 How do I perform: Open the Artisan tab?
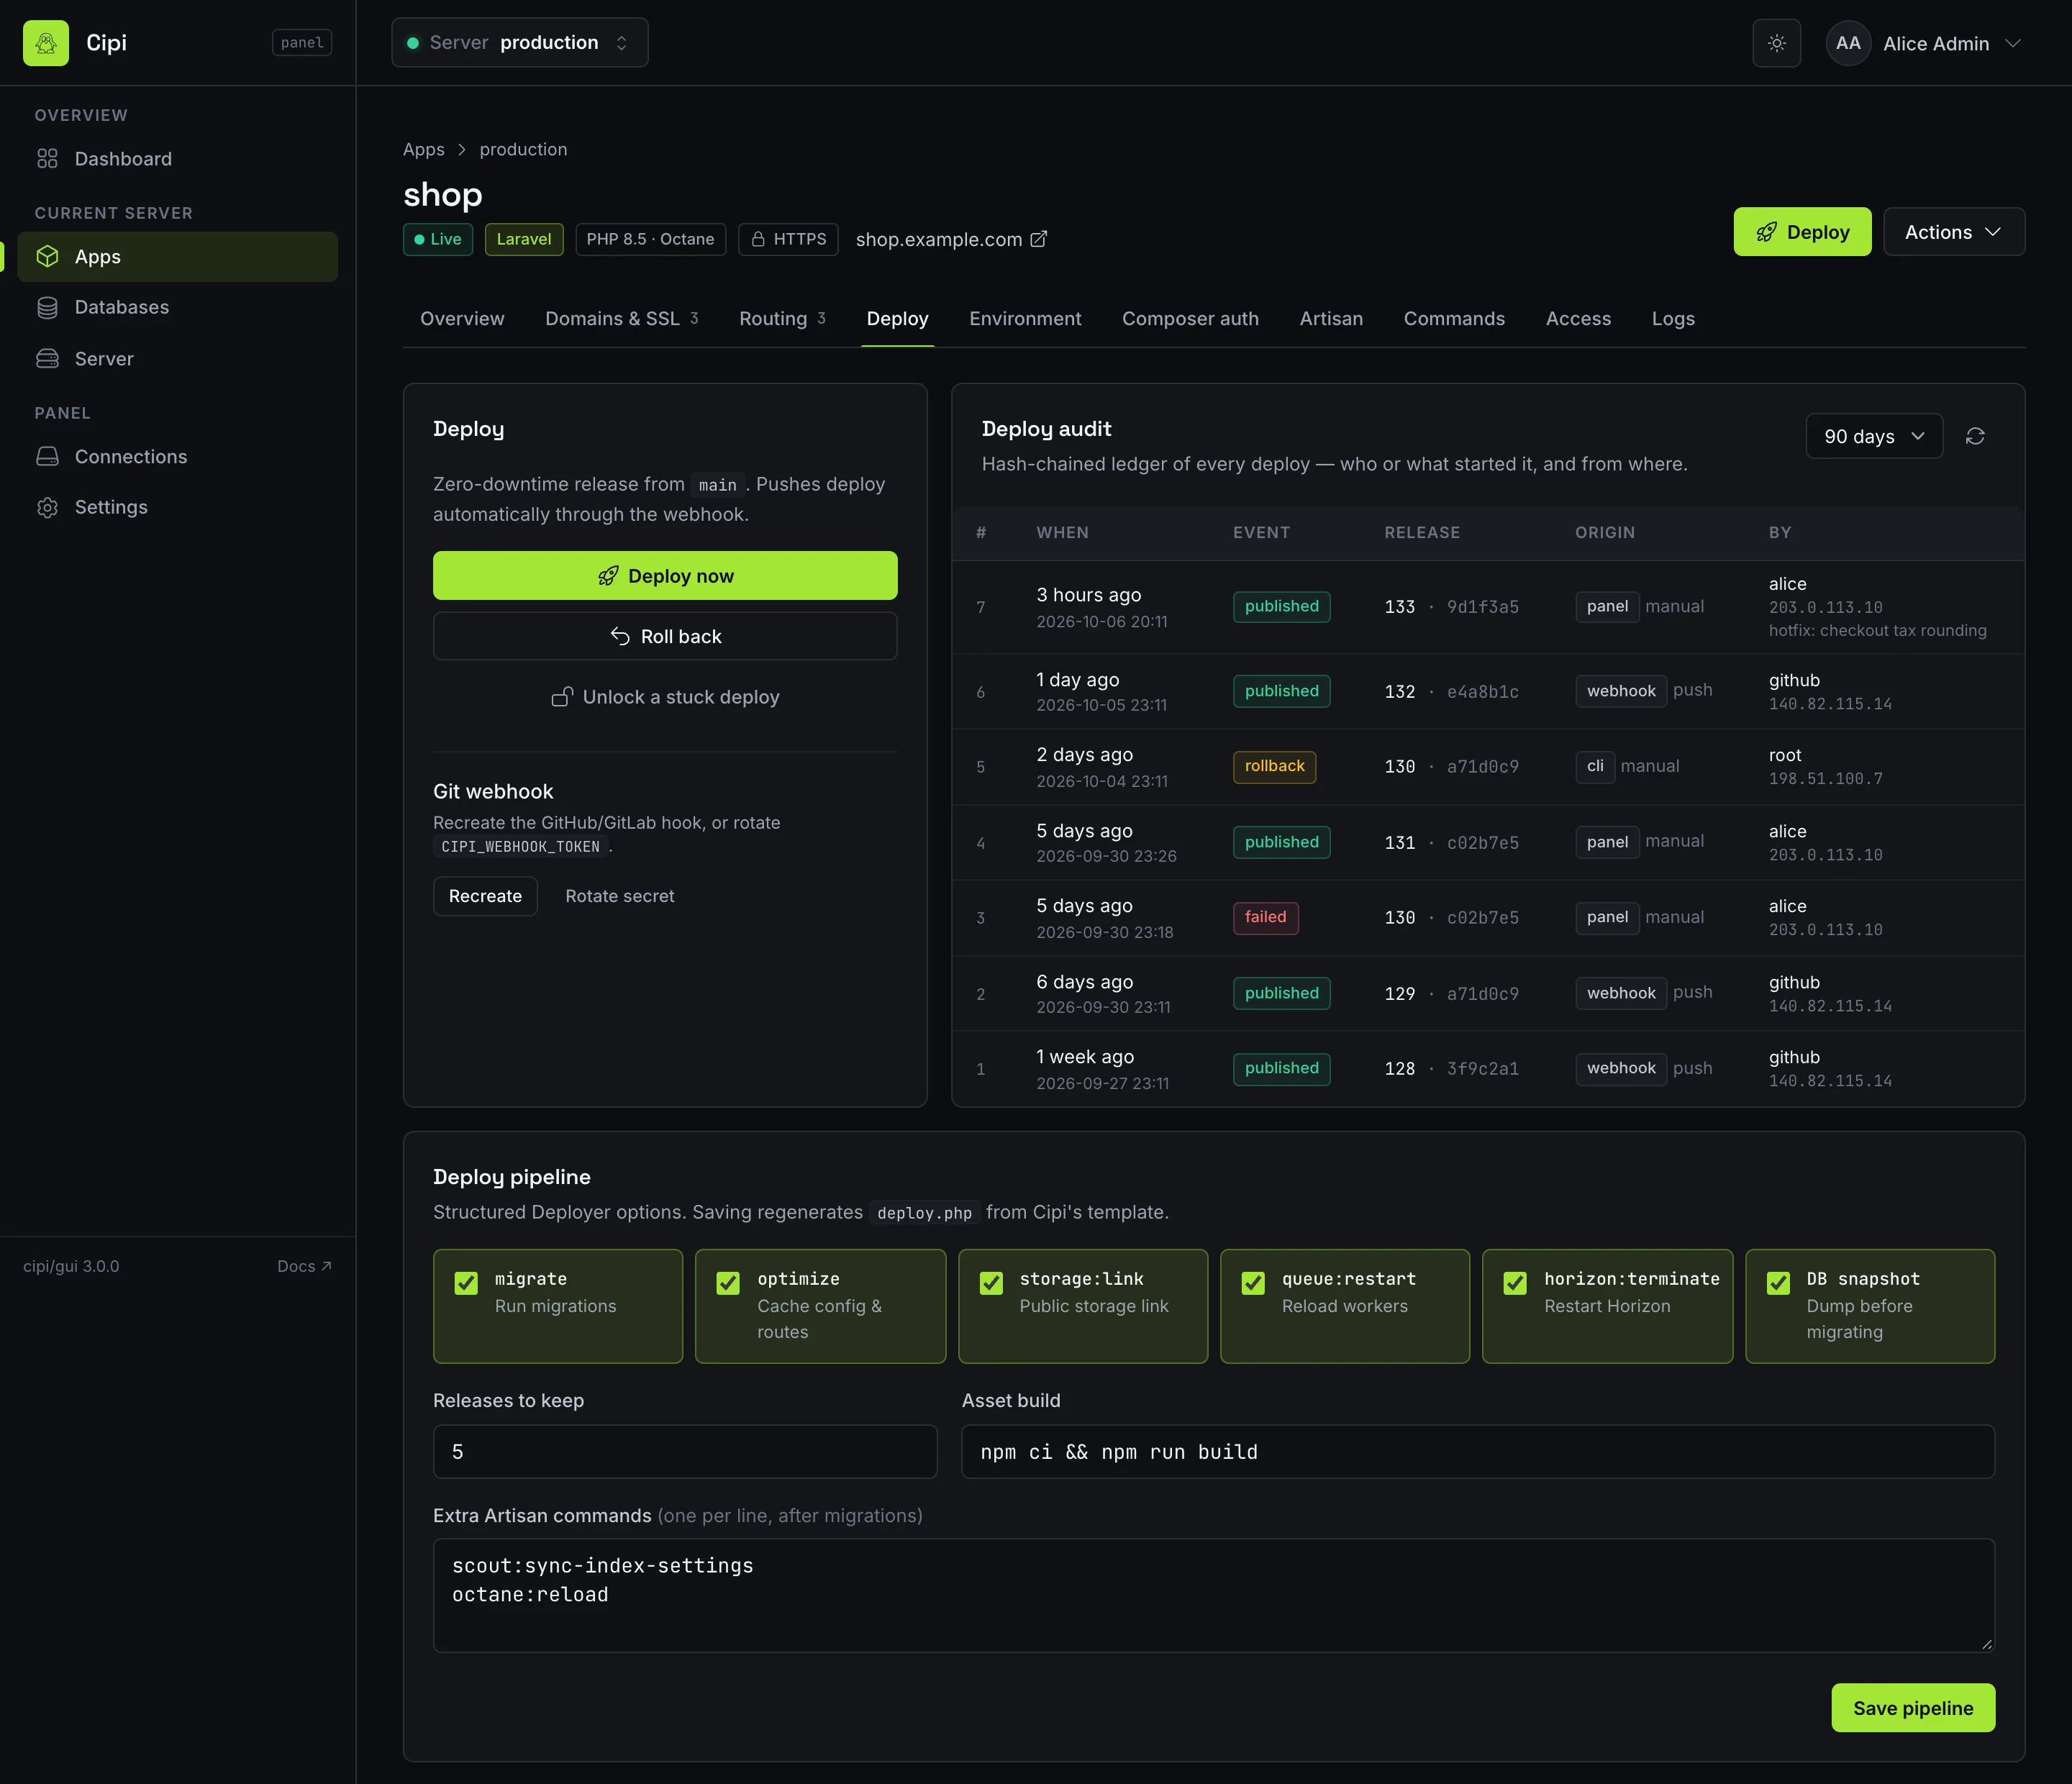(x=1330, y=318)
